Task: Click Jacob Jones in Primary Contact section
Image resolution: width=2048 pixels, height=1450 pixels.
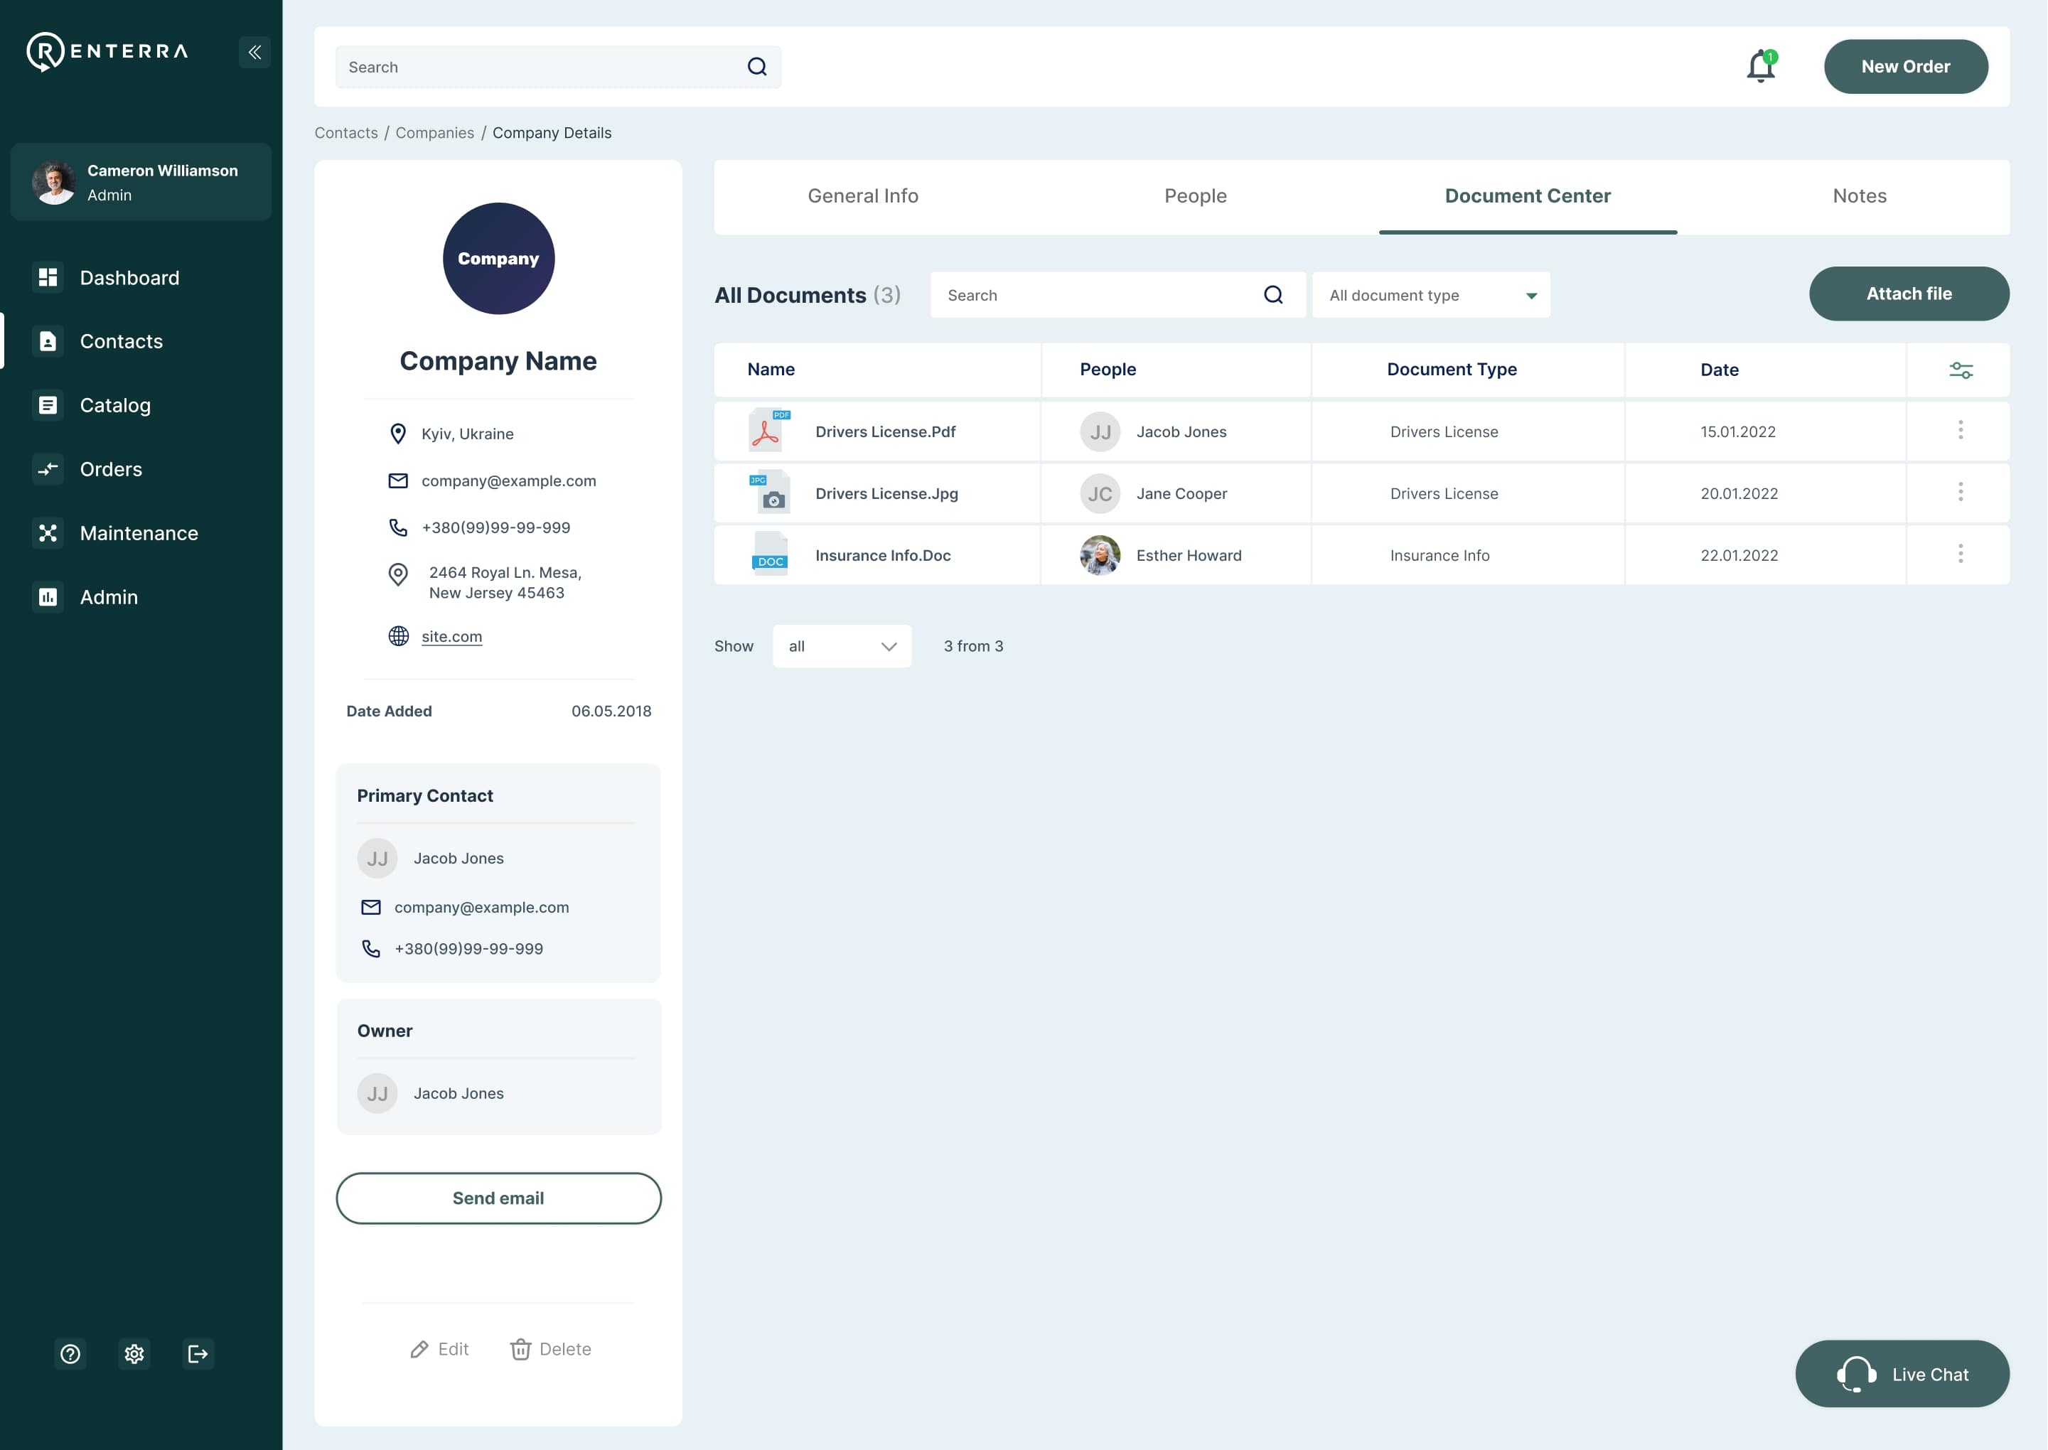Action: click(458, 858)
